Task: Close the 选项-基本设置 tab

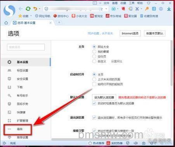Action: pos(50,23)
